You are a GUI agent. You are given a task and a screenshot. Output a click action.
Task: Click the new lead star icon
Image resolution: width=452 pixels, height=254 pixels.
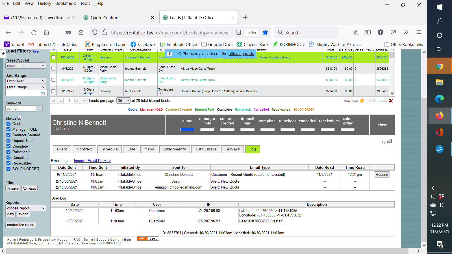point(362,101)
